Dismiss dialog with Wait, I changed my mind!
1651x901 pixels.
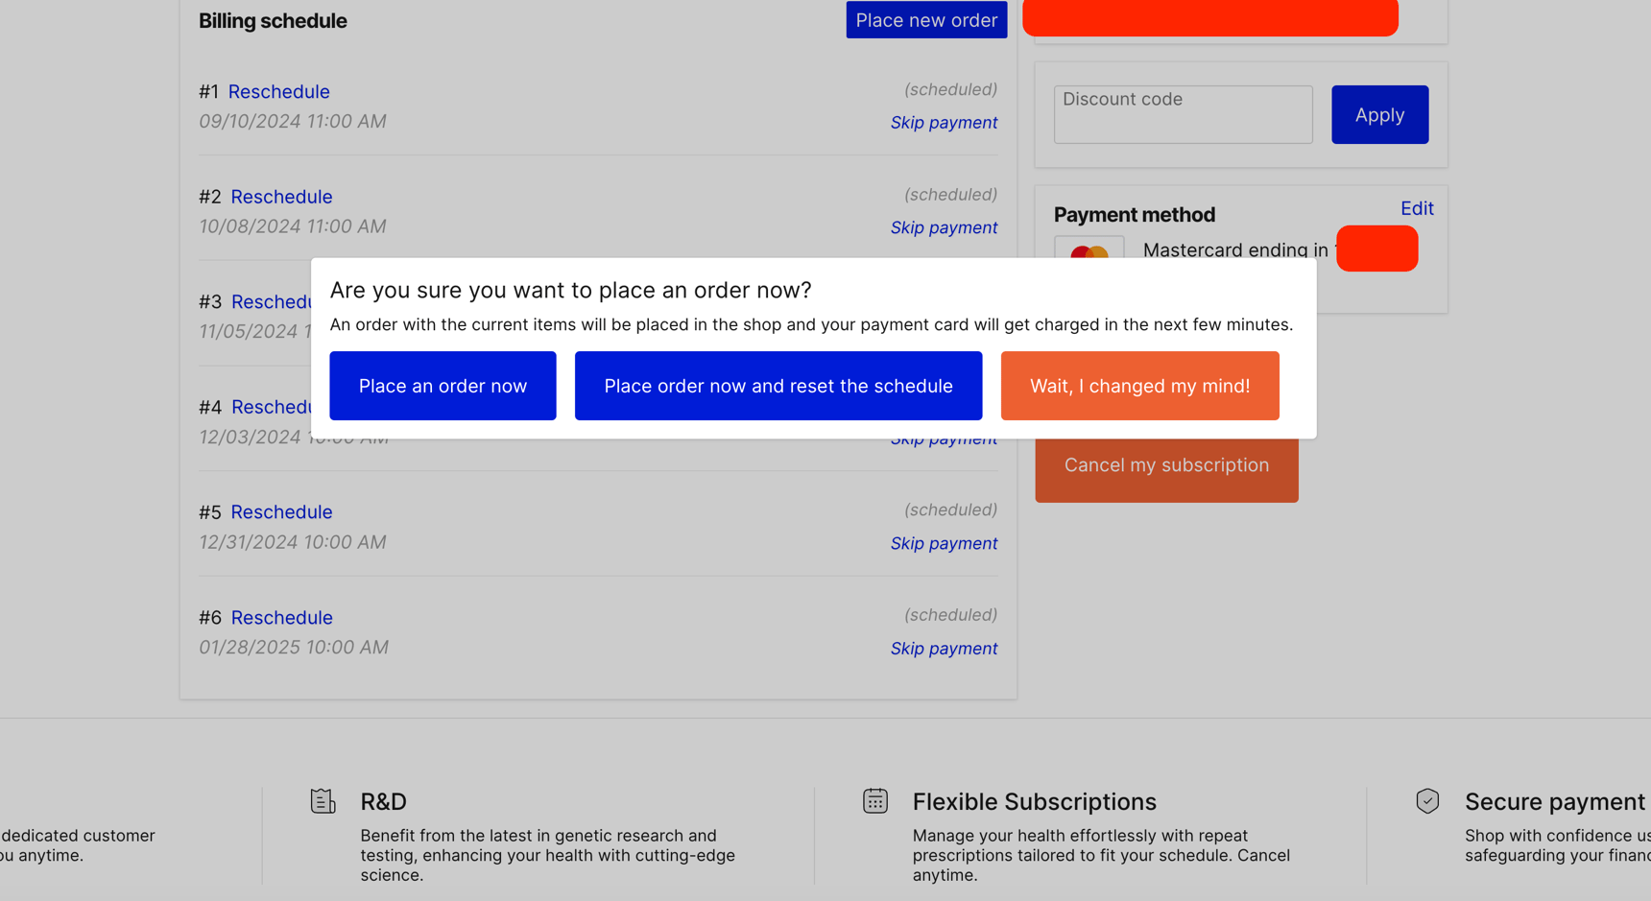coord(1139,385)
